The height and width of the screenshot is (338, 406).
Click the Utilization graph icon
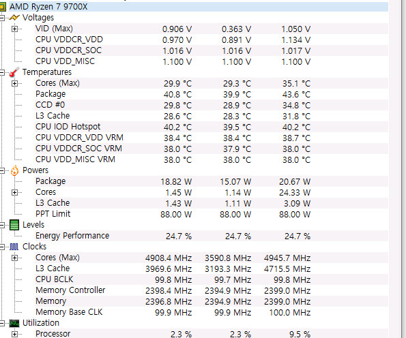pyautogui.click(x=14, y=323)
